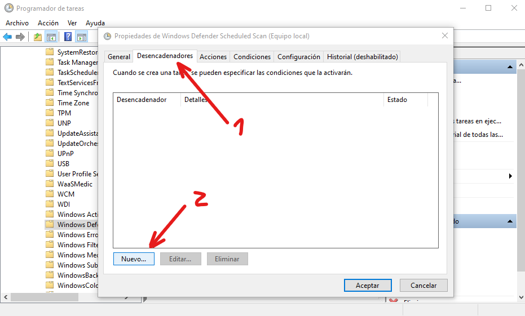Click the Time Zone folder icon
The image size is (525, 316).
point(50,103)
